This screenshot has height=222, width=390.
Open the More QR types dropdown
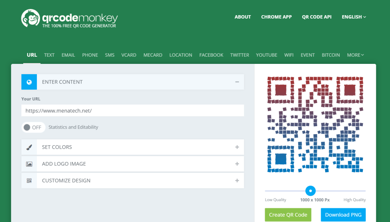pos(355,55)
